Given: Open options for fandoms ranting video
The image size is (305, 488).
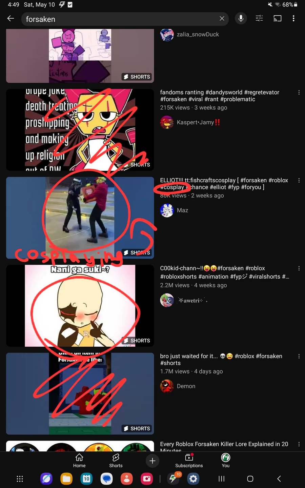Looking at the screenshot, I should [x=299, y=93].
